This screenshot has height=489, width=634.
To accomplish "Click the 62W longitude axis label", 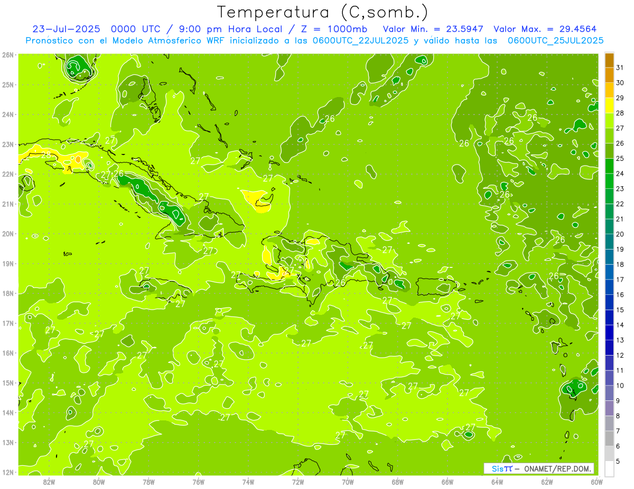I will pos(547,482).
